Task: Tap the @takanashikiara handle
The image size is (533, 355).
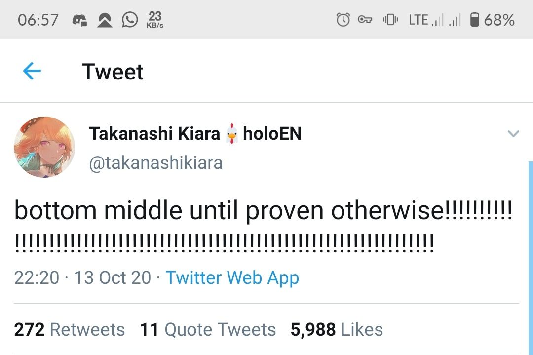Action: tap(155, 162)
